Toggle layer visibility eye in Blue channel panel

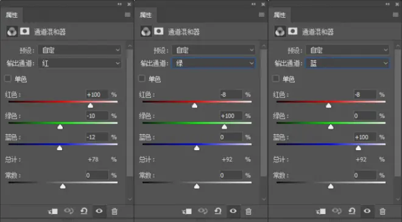[x=367, y=211]
